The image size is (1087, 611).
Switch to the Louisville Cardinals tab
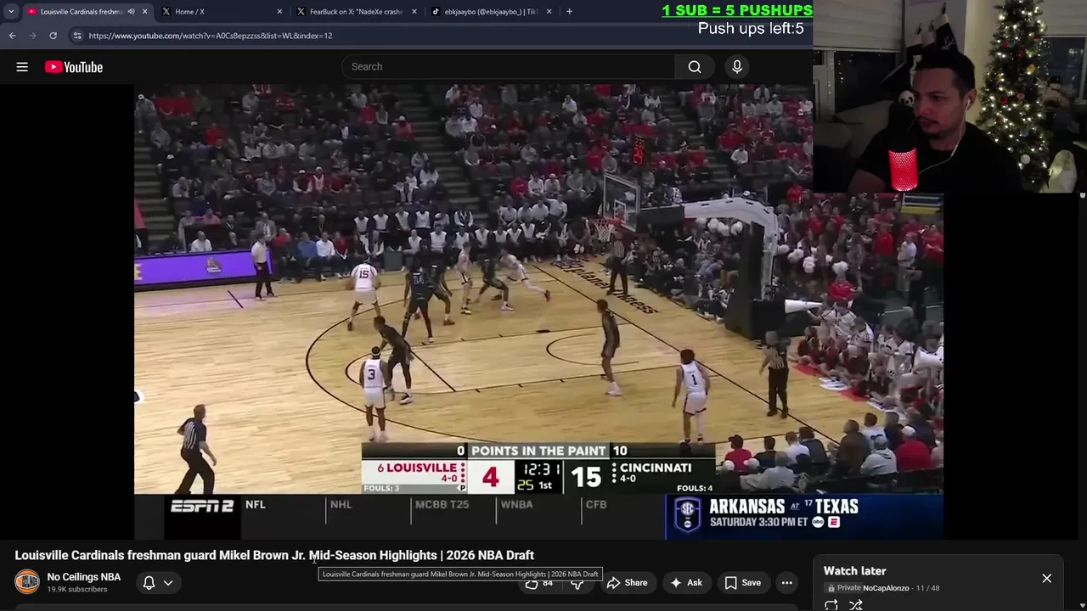(x=82, y=12)
